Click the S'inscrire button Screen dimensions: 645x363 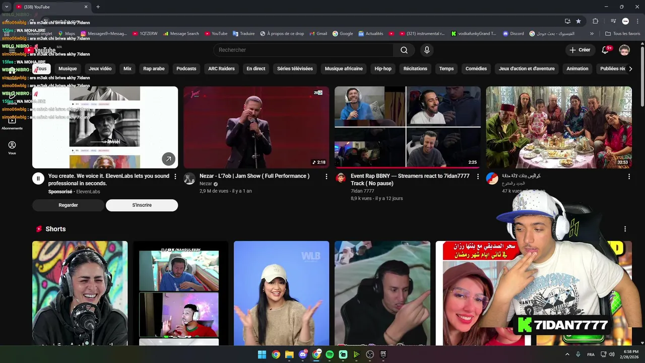pyautogui.click(x=142, y=205)
